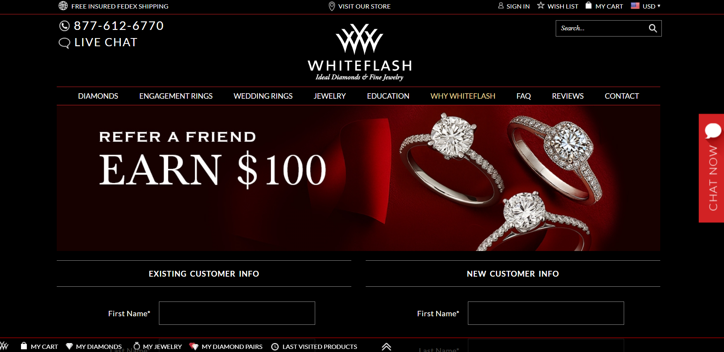The width and height of the screenshot is (724, 352).
Task: Click the Sign In person icon
Action: point(501,5)
